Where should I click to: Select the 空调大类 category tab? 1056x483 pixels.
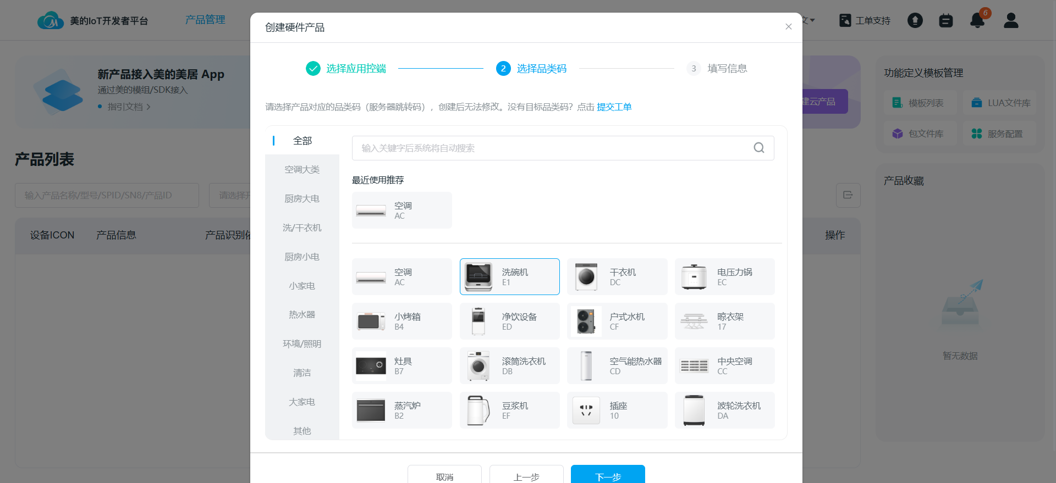click(302, 169)
